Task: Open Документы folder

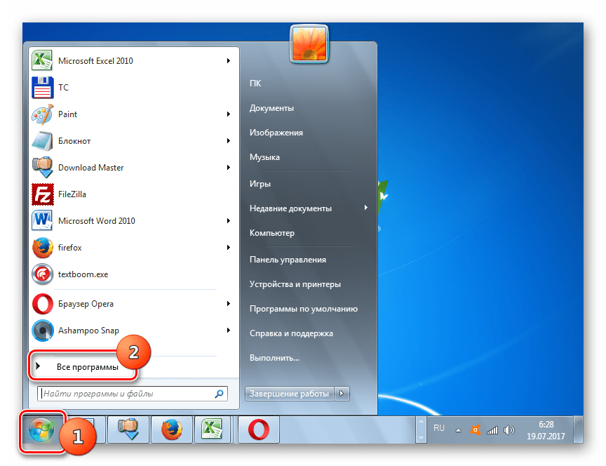Action: coord(271,108)
